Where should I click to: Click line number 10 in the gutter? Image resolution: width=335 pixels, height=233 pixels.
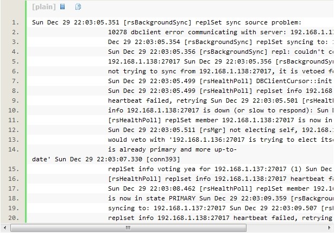(14, 110)
